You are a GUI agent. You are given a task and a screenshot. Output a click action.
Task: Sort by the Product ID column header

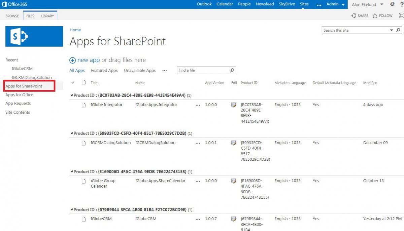249,83
